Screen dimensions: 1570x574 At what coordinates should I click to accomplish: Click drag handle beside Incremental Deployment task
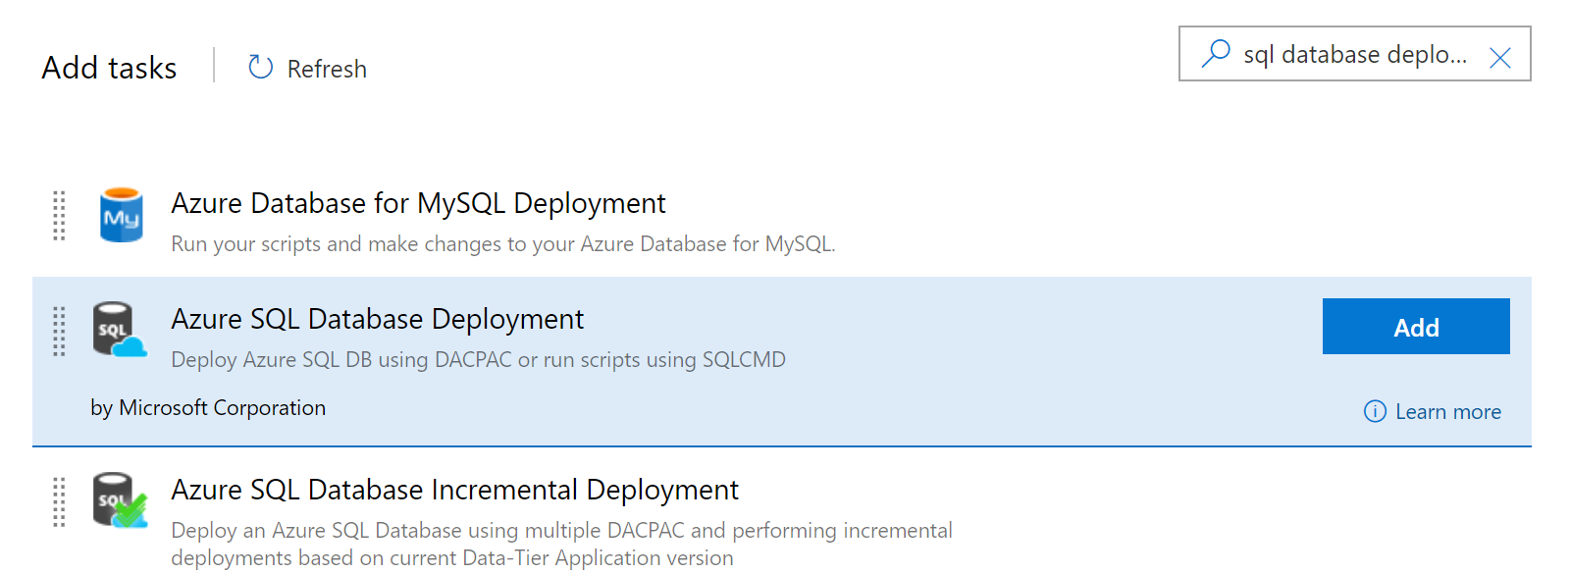pyautogui.click(x=59, y=501)
